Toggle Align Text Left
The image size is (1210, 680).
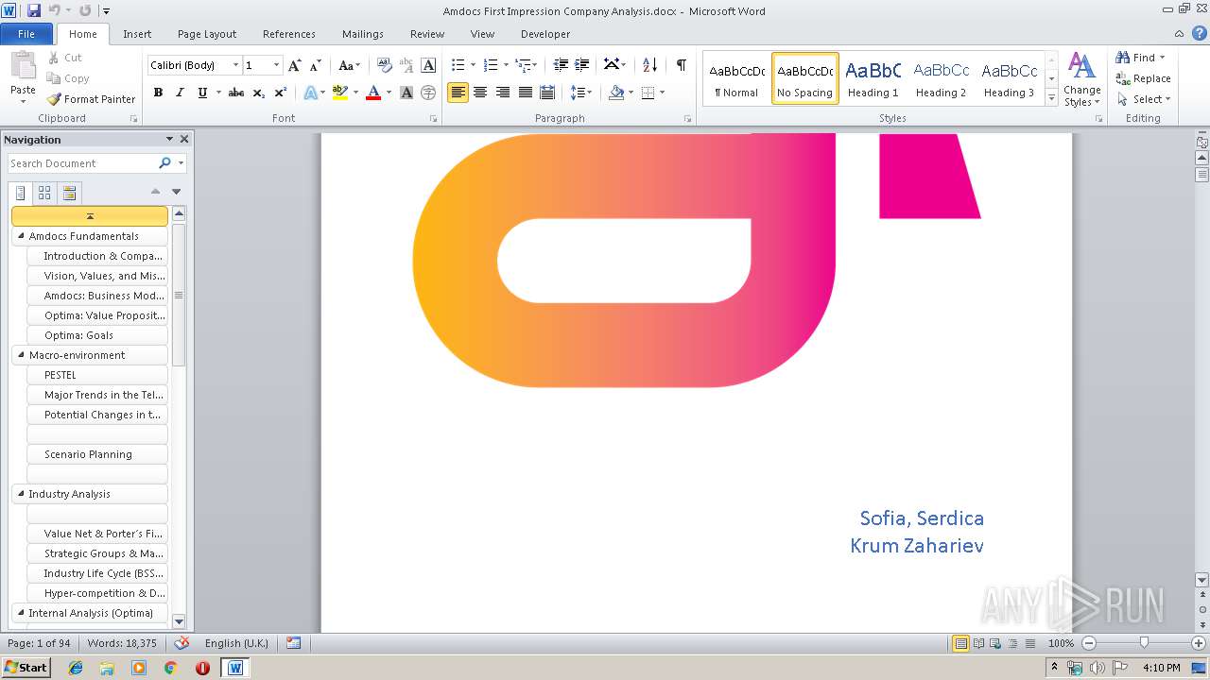click(458, 93)
